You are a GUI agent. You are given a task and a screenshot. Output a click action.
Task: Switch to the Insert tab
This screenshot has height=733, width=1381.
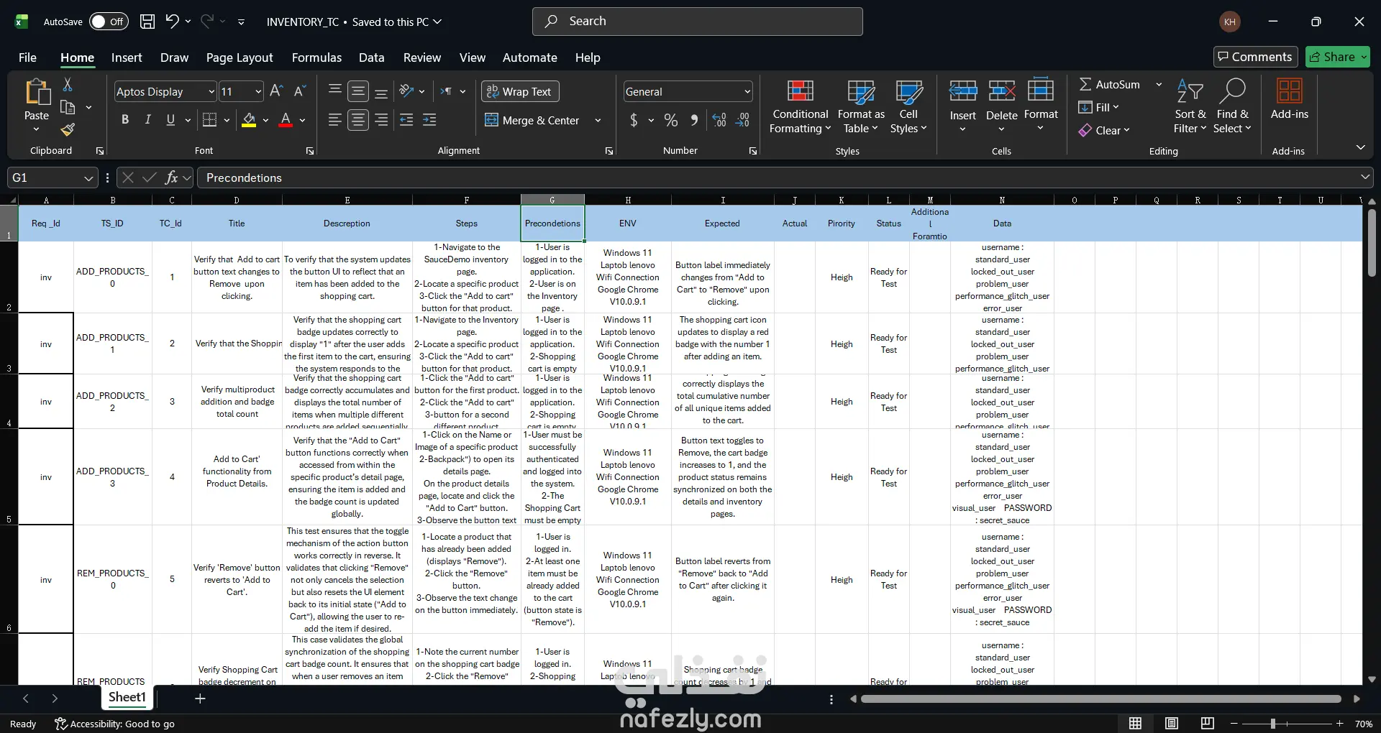(127, 57)
